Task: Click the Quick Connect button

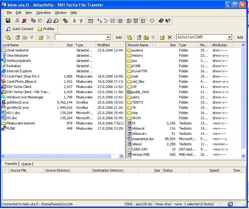Action: [x=20, y=29]
